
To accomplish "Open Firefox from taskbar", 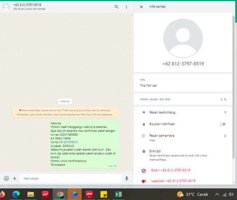I will coord(2,194).
